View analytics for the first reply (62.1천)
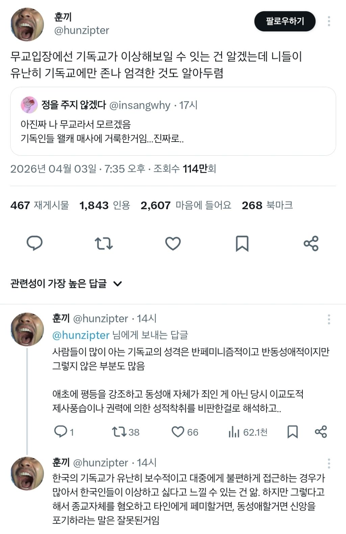Screen dimensions: 346x534 (234, 432)
